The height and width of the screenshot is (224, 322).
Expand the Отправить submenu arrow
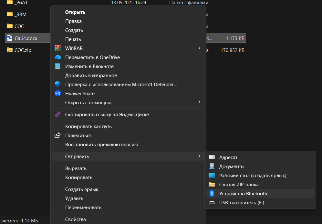pos(199,156)
